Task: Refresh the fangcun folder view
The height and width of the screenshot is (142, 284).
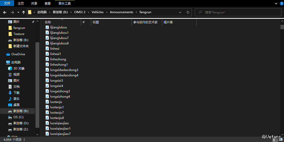Action: coord(188,12)
